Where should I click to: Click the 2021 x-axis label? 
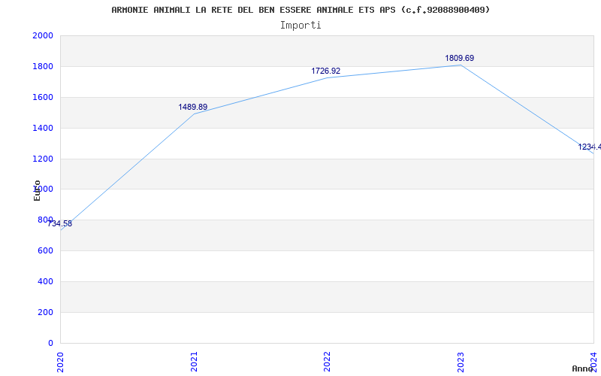pyautogui.click(x=194, y=362)
